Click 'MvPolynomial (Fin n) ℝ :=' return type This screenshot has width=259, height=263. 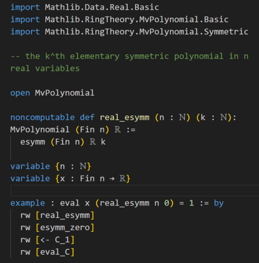tap(73, 130)
